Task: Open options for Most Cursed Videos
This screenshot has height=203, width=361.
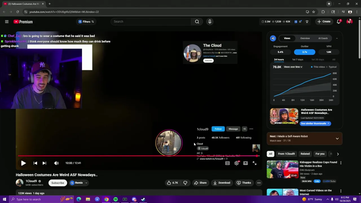Action: click(341, 191)
